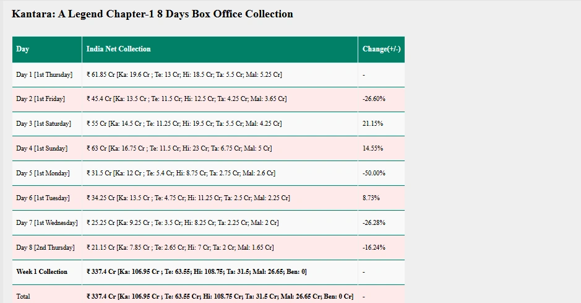The height and width of the screenshot is (303, 581).
Task: Click the 'Day 8 [2nd Thursday]' cell
Action: [45, 248]
